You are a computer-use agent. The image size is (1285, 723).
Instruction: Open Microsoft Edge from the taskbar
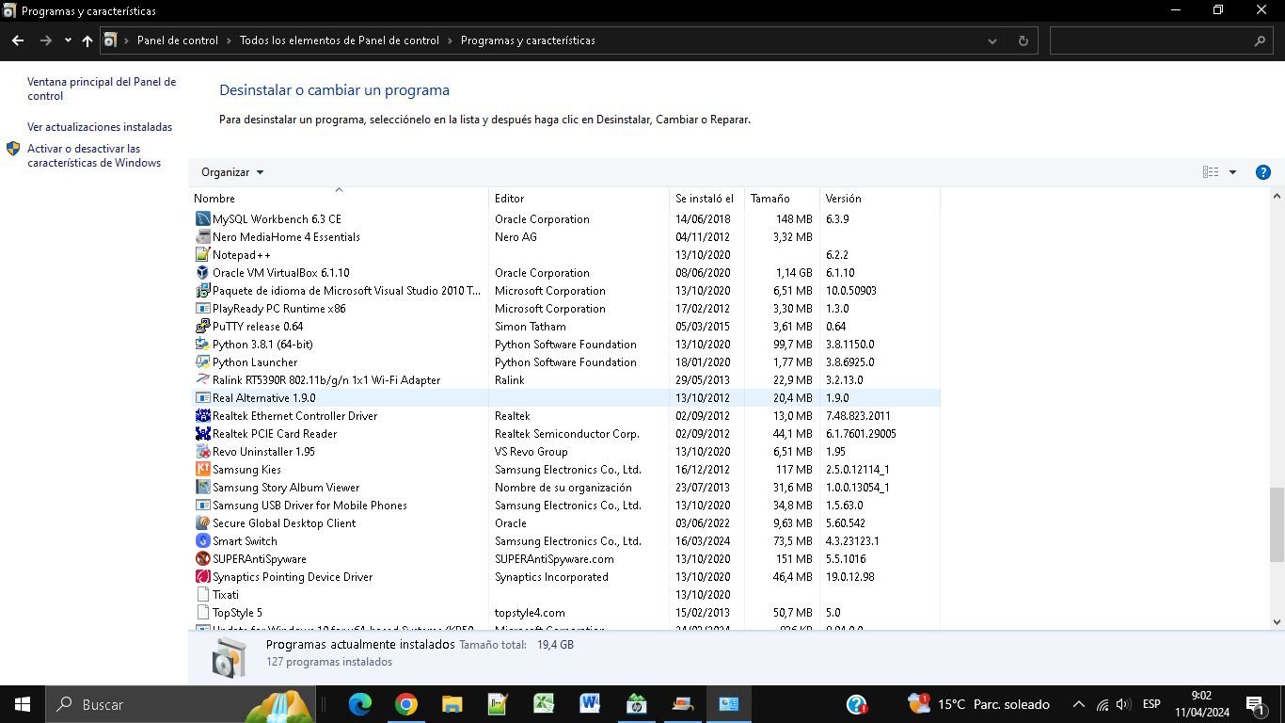360,704
